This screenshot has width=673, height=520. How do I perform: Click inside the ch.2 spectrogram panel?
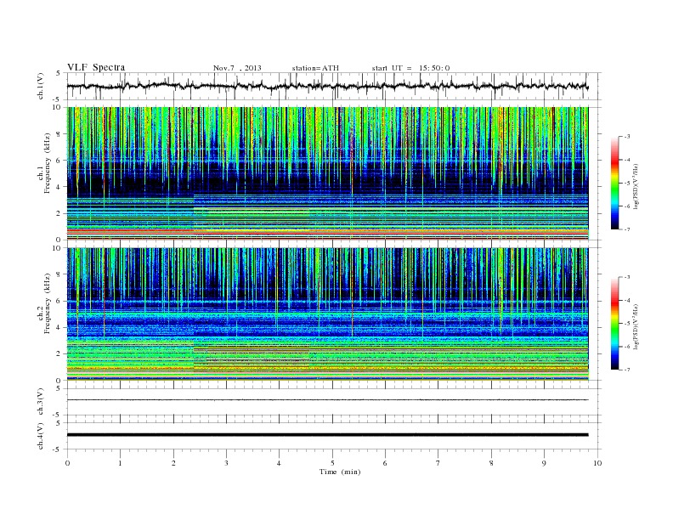[327, 314]
